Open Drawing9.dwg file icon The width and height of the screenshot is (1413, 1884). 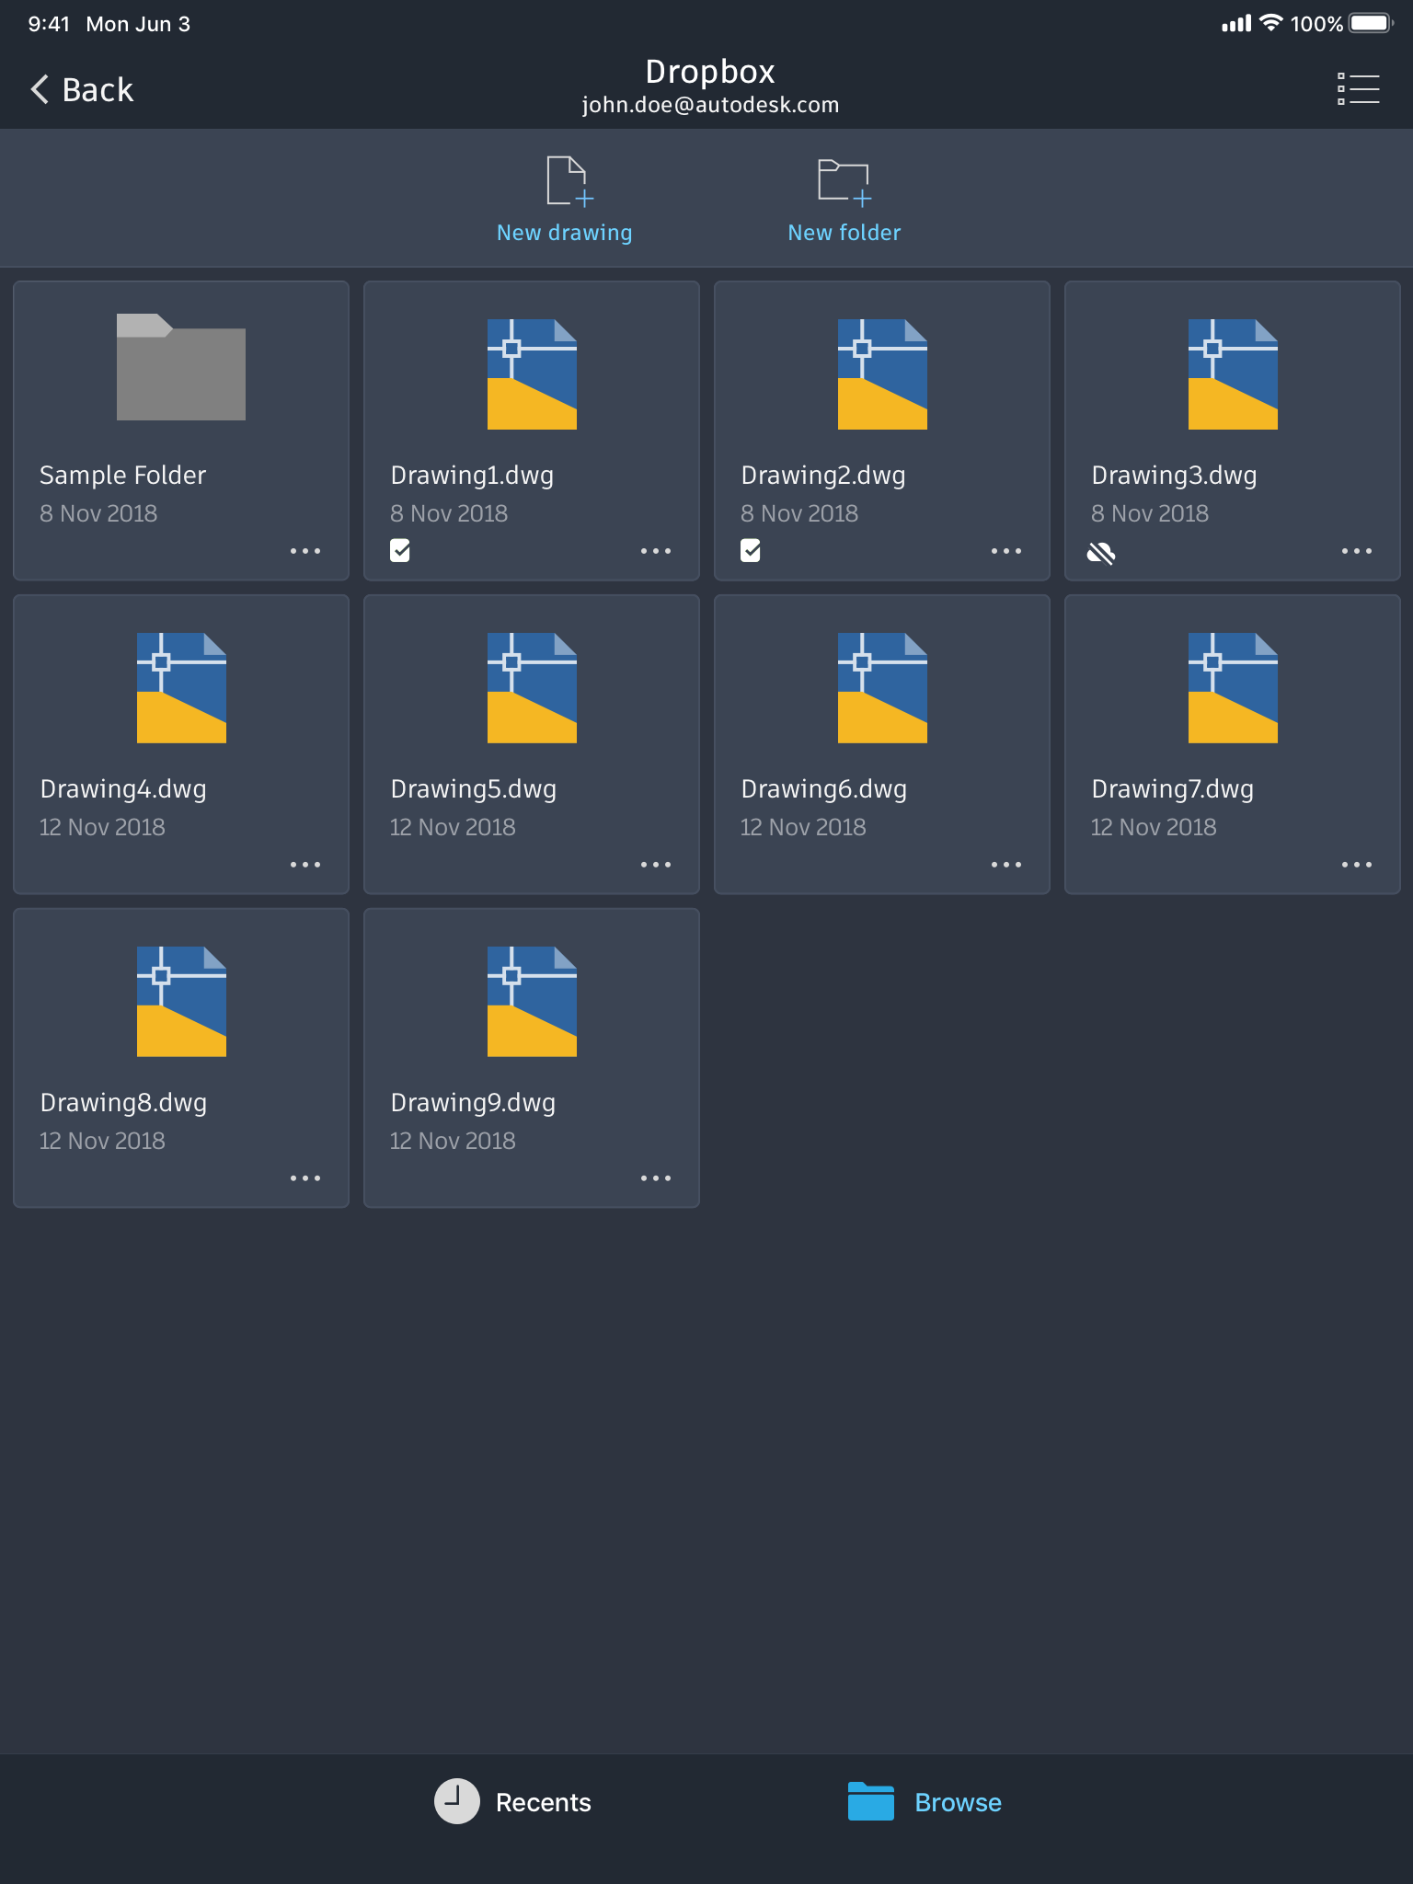532,1001
